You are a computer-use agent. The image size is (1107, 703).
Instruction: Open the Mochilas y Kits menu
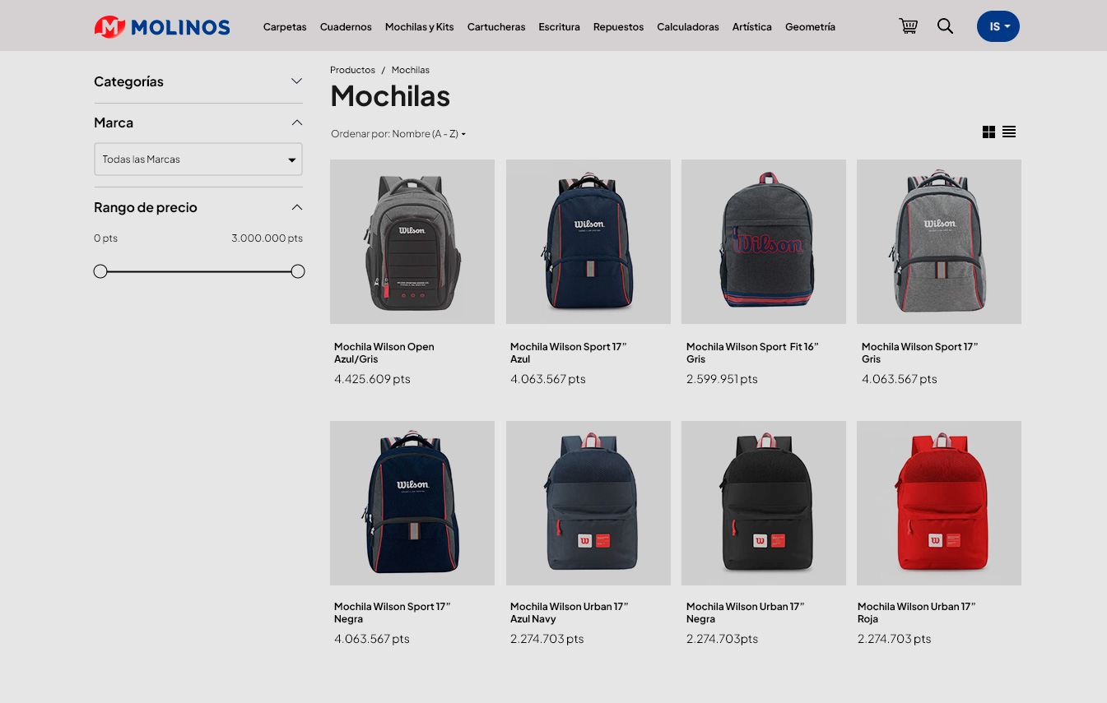[x=419, y=27]
